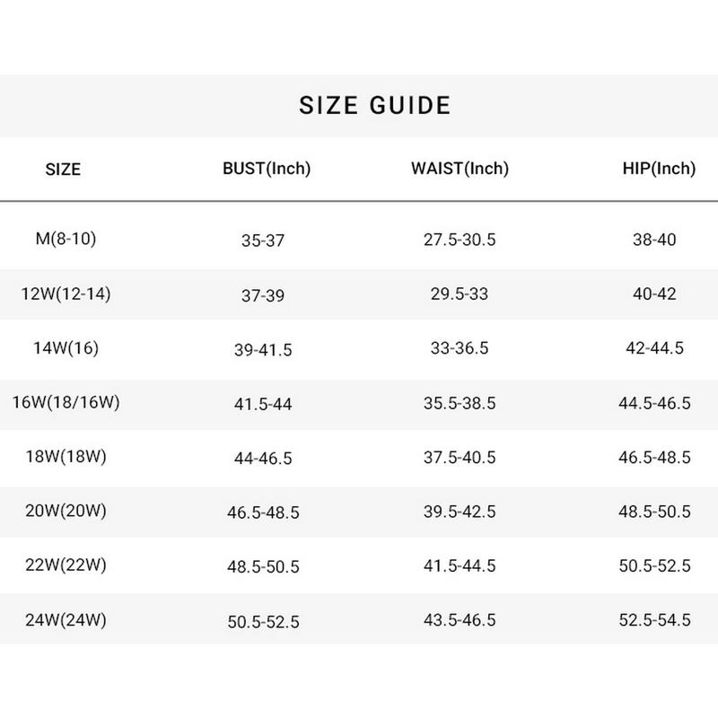718x718 pixels.
Task: Click the SIZE GUIDE title
Action: coord(374,105)
